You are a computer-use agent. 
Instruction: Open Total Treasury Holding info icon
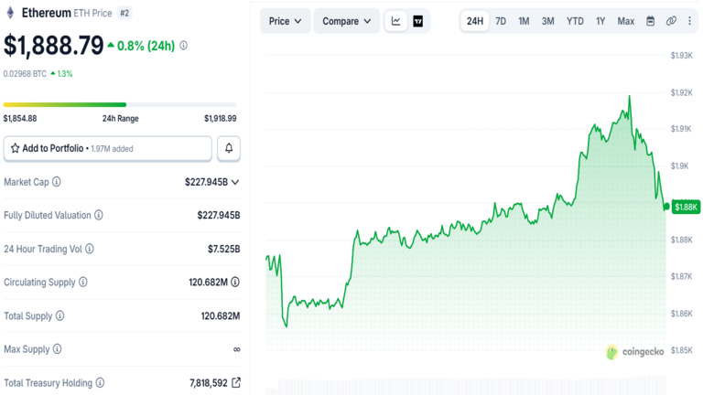101,382
